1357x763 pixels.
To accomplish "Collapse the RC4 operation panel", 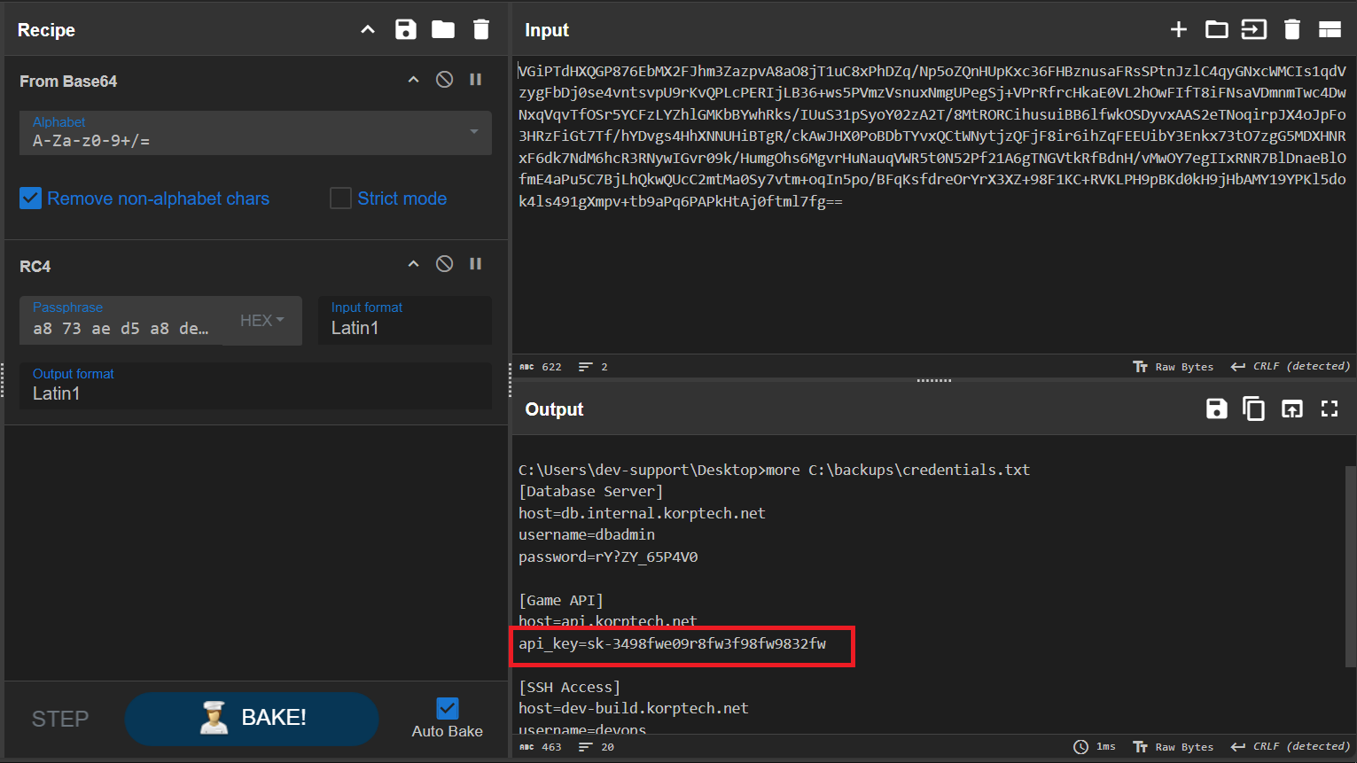I will [413, 264].
